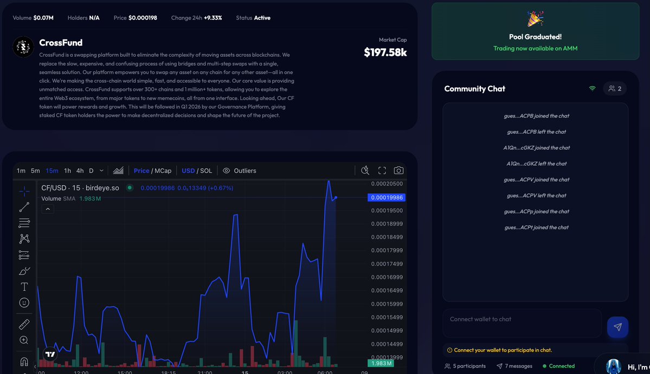This screenshot has width=650, height=374.
Task: Click the Change 24h +9.33% stat
Action: coord(196,18)
